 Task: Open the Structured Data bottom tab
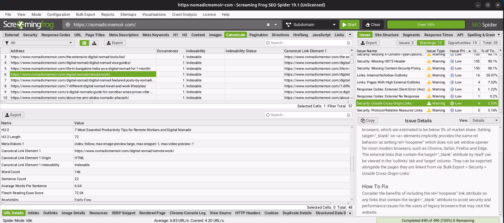tap(331, 213)
